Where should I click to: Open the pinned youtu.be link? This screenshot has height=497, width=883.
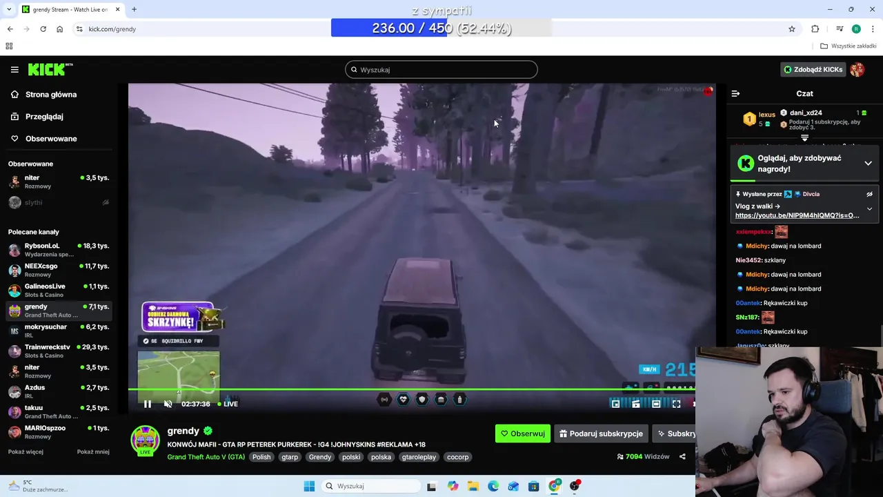pos(797,215)
